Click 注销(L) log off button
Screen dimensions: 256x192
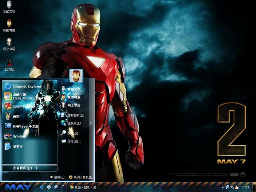(57, 177)
